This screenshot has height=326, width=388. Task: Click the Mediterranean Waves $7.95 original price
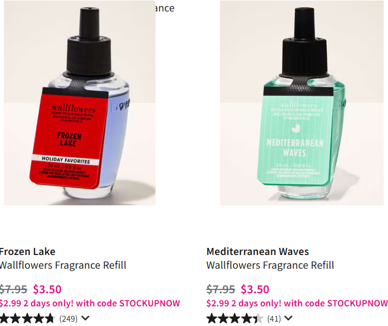(220, 289)
